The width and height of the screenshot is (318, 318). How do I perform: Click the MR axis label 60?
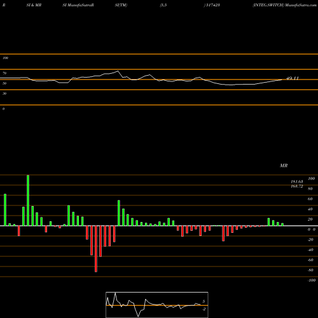(310, 199)
